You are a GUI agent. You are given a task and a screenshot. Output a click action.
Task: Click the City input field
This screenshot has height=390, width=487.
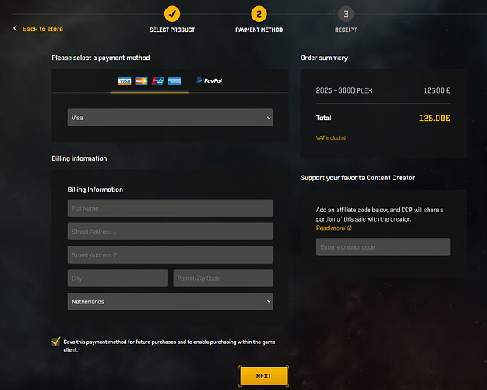tap(118, 278)
